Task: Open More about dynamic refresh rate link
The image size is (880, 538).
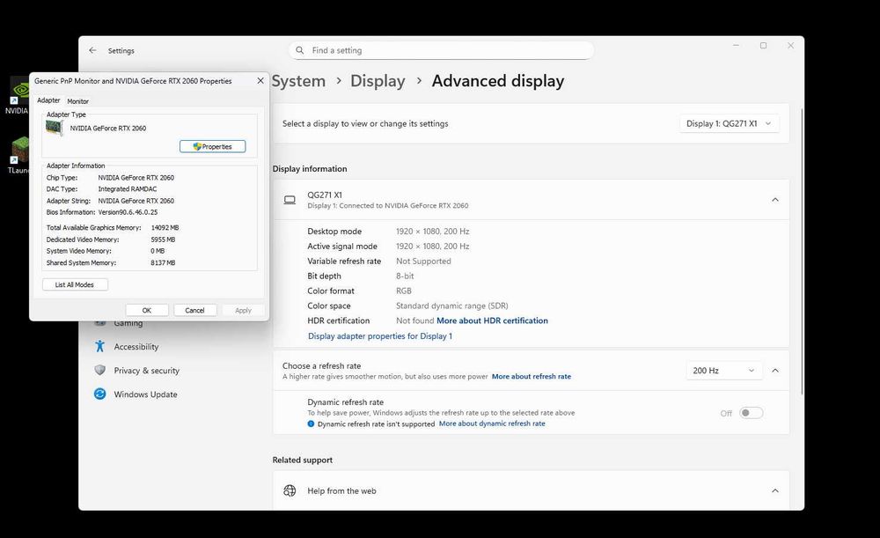Action: [x=492, y=424]
